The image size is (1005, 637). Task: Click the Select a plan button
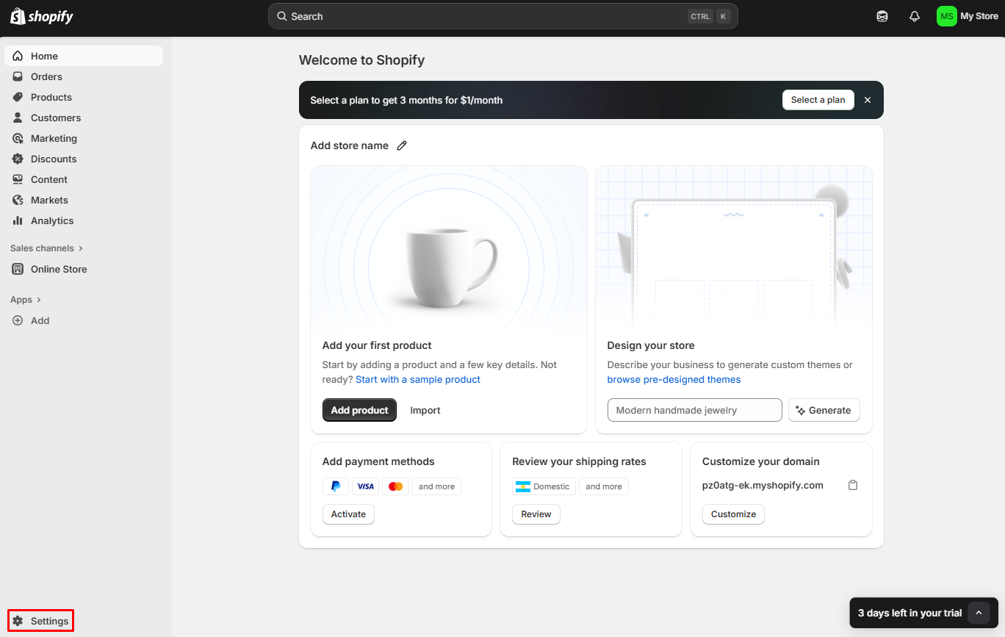pos(818,100)
